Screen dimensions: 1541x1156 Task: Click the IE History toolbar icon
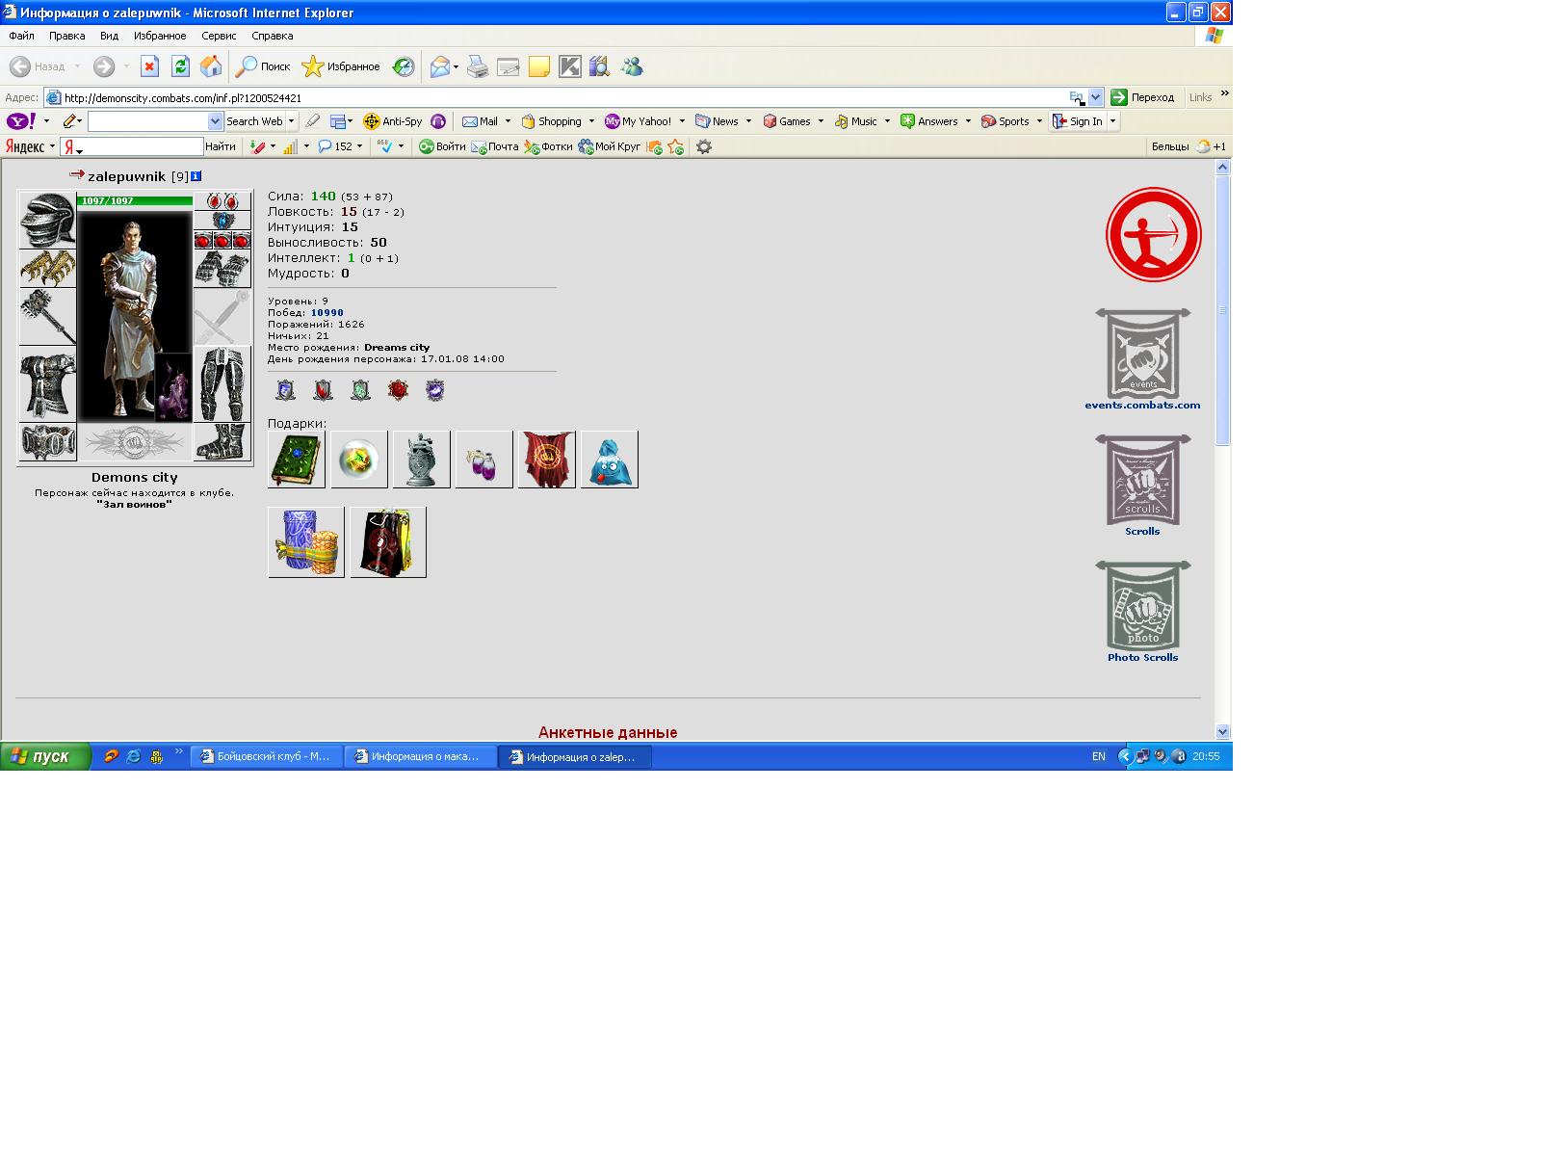(404, 66)
